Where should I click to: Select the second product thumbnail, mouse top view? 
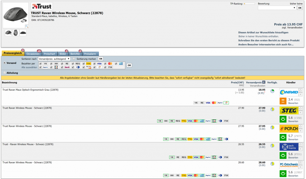[16, 33]
